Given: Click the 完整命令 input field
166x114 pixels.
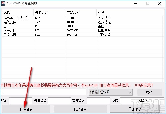Looking at the screenshot, I should click(x=99, y=101).
